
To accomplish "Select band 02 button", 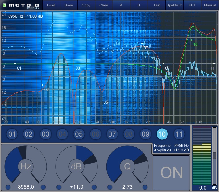I will 28,134.
